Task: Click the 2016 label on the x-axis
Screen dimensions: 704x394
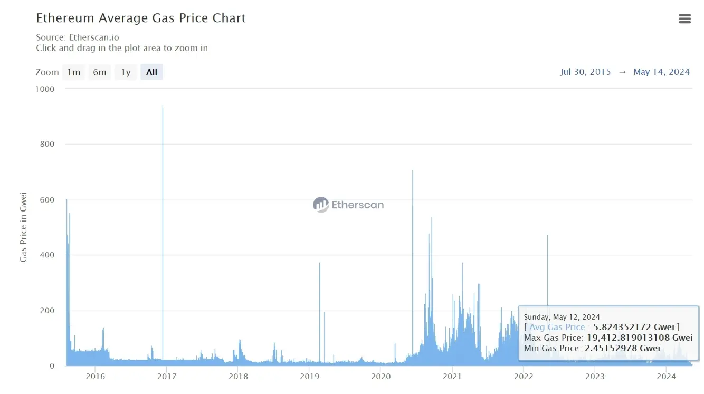Action: pyautogui.click(x=95, y=377)
